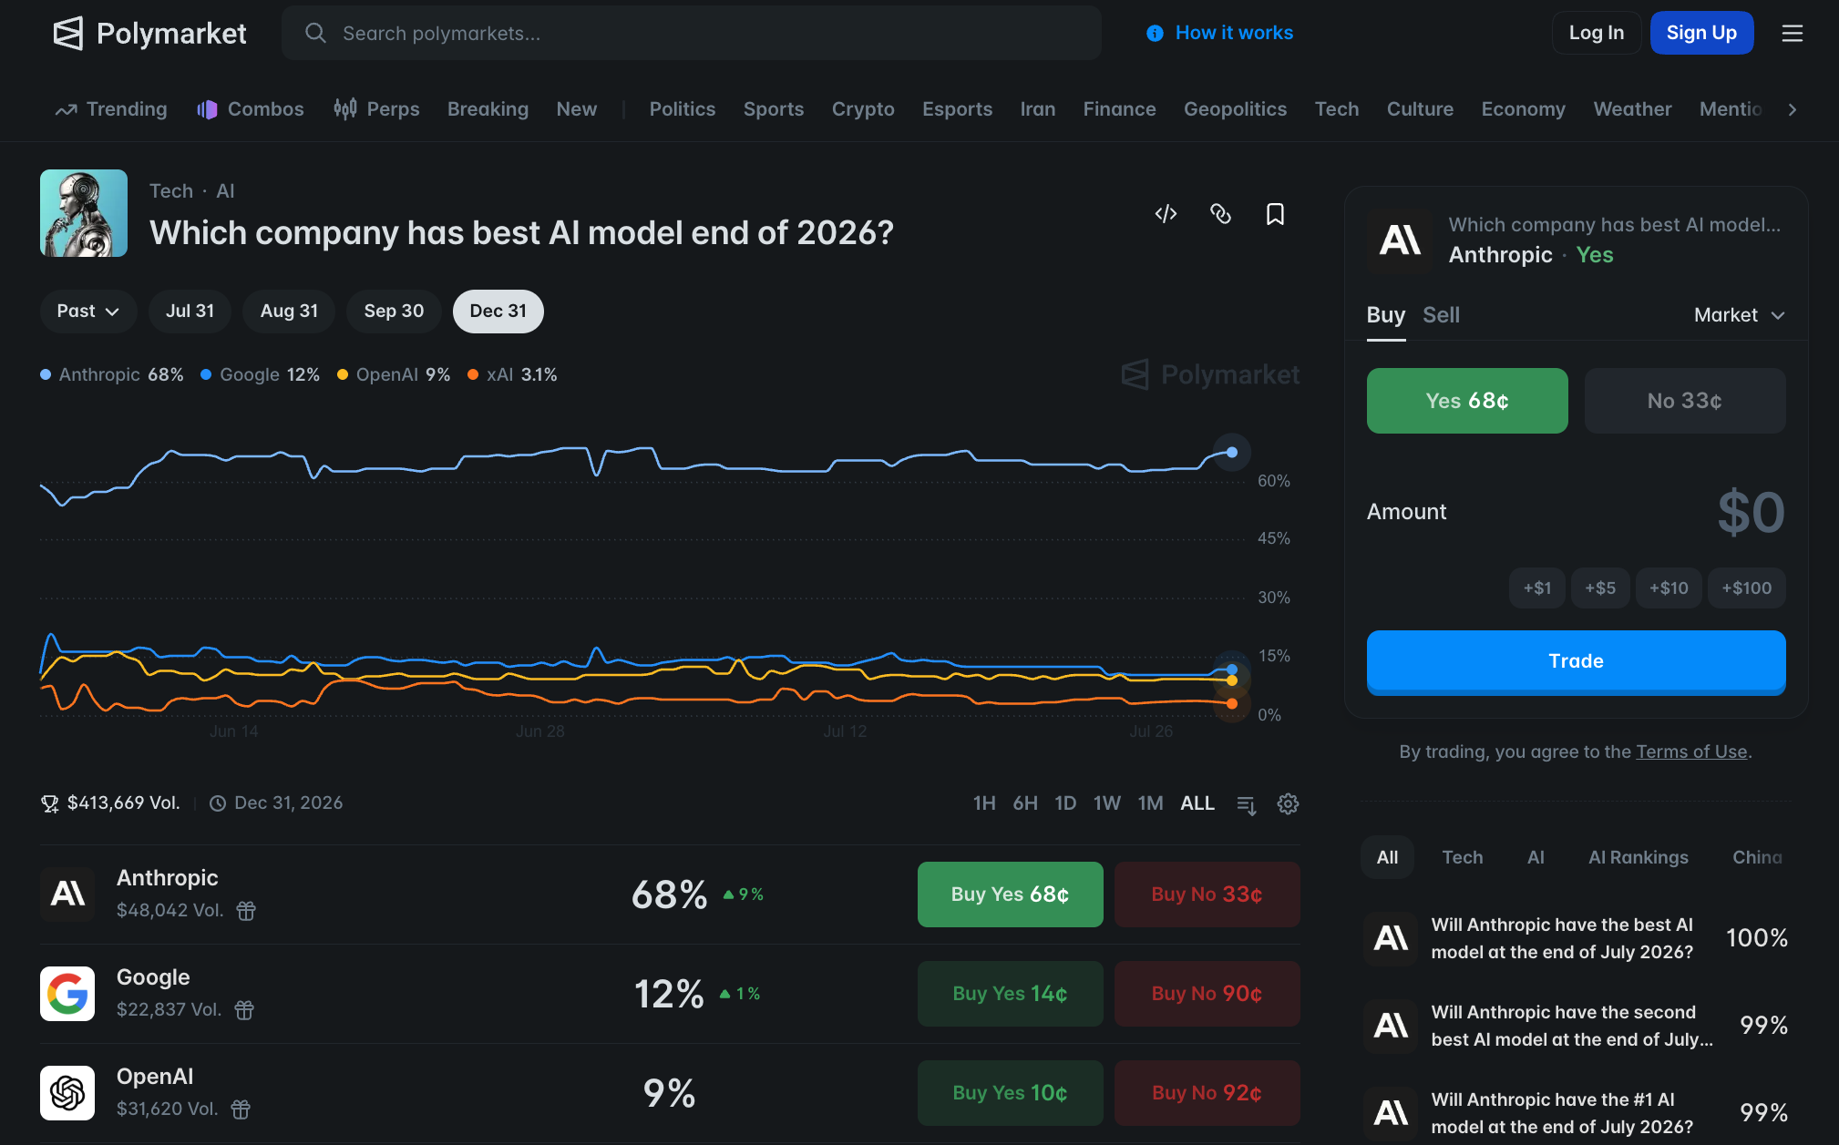This screenshot has width=1839, height=1145.
Task: Expand the Past dates dropdown
Action: [x=88, y=312]
